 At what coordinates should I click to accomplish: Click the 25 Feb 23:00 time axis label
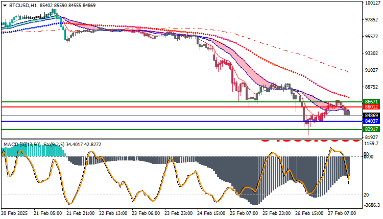pos(277,213)
